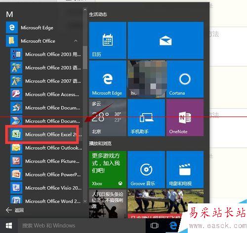Open the Microsoft Office 2003 语... language icon
The image size is (247, 233).
[x=16, y=68]
